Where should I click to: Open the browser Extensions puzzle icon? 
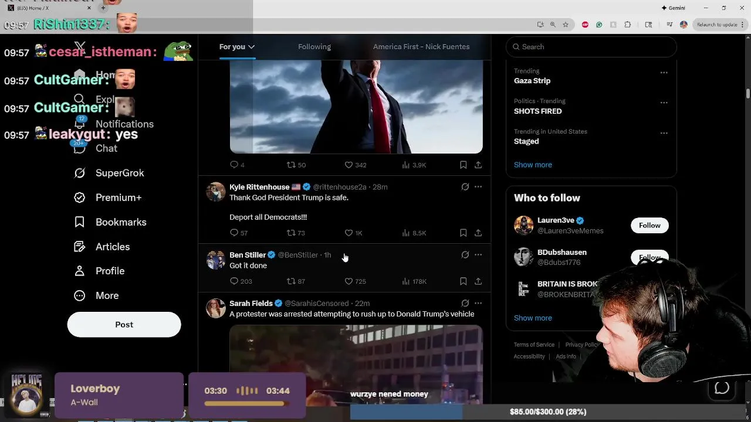pos(628,25)
